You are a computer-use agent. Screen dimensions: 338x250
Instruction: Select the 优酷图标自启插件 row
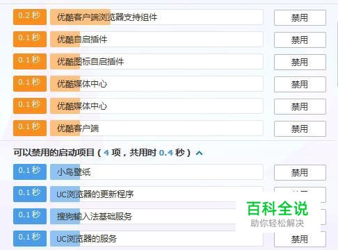click(156, 62)
